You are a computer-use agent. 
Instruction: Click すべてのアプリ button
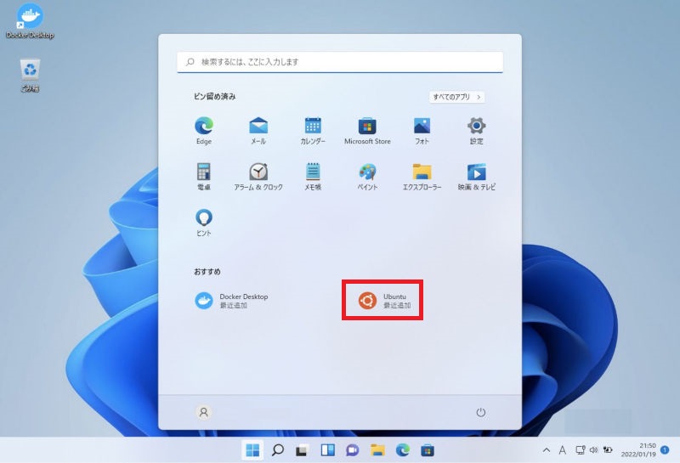coord(457,97)
